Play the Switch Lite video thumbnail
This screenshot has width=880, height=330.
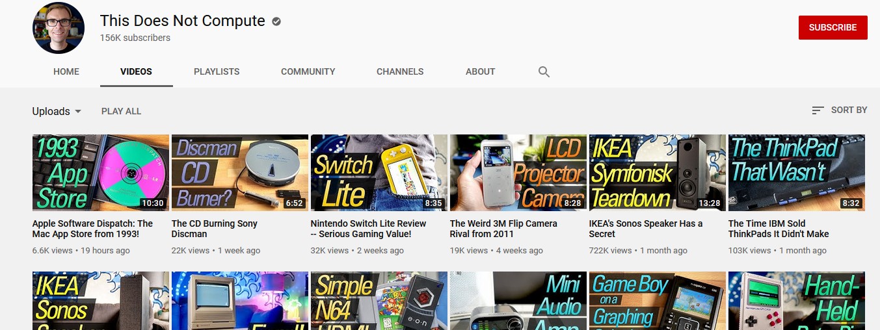pos(379,172)
